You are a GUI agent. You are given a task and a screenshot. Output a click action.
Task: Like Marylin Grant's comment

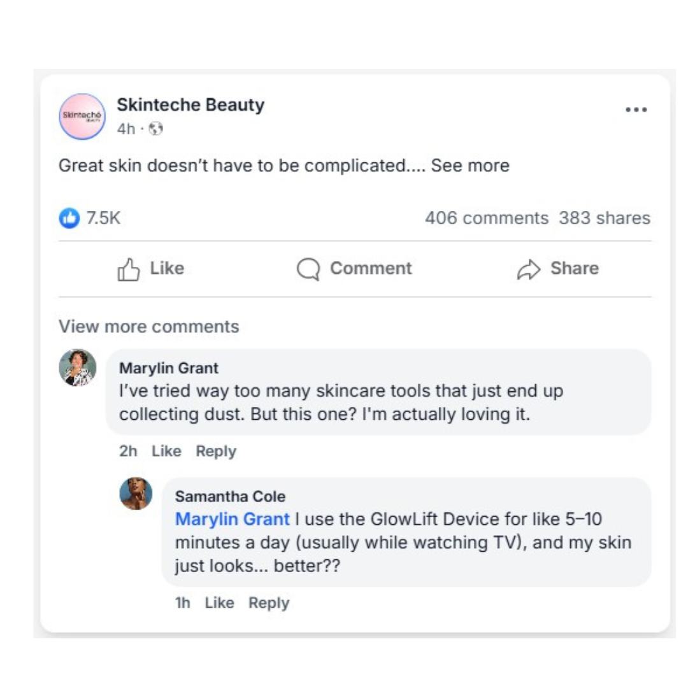point(166,451)
